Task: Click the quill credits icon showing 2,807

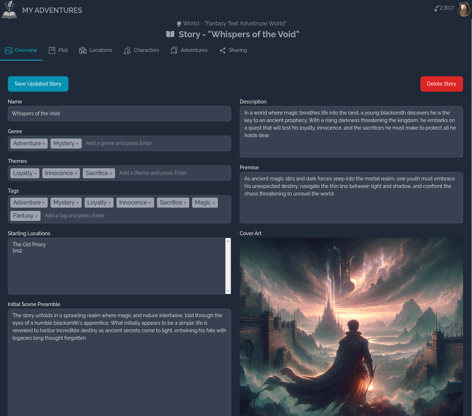Action: [x=437, y=8]
